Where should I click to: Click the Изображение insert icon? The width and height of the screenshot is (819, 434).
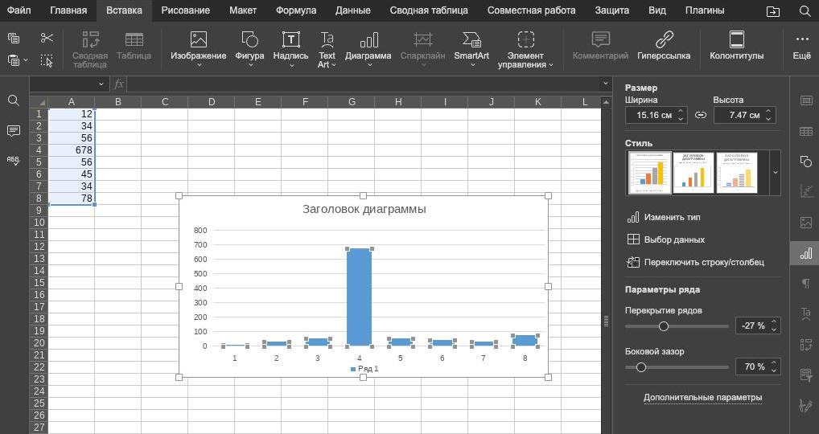[198, 40]
